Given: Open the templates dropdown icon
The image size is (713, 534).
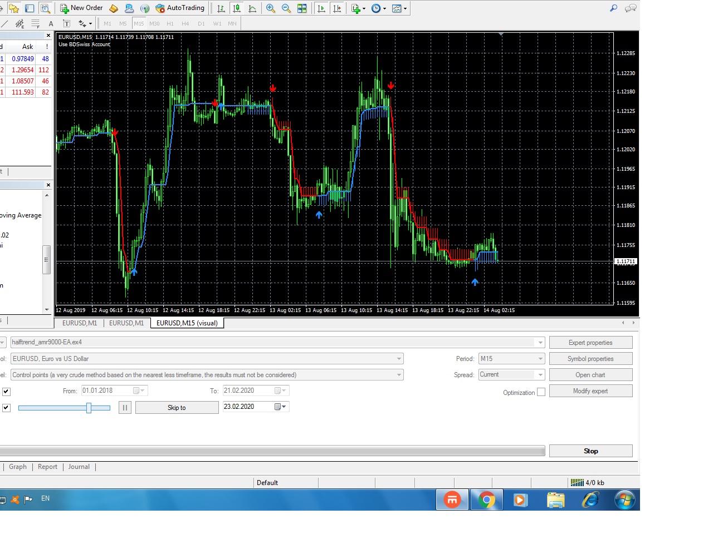Looking at the screenshot, I should (399, 8).
